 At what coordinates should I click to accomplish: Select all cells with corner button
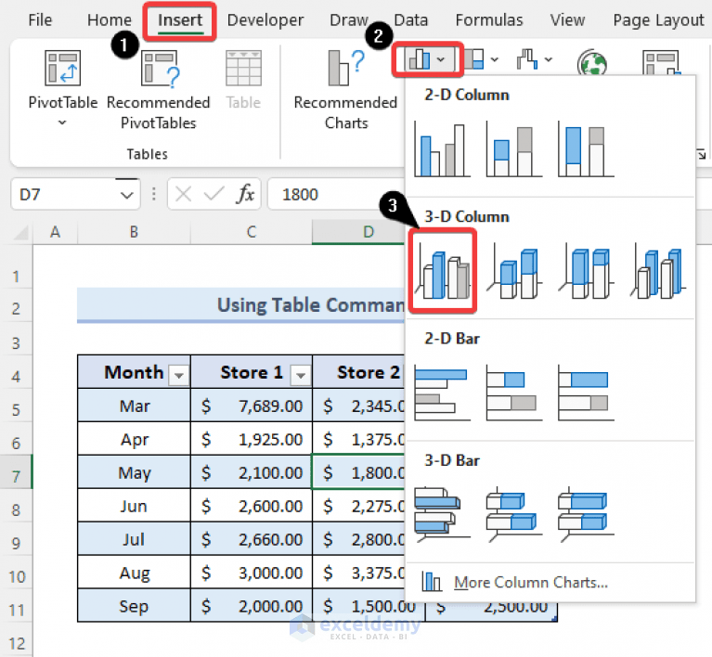point(20,233)
